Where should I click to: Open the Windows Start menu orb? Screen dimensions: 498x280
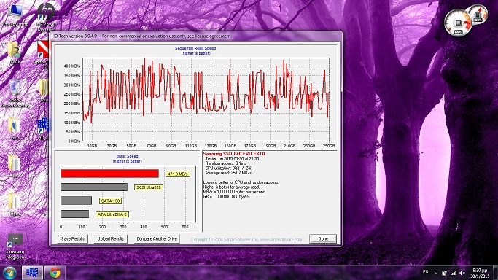[x=9, y=273]
